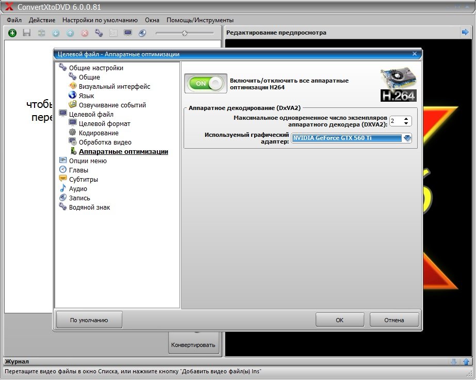This screenshot has height=380, width=476.
Task: Click the По умолчанию button
Action: pyautogui.click(x=89, y=320)
